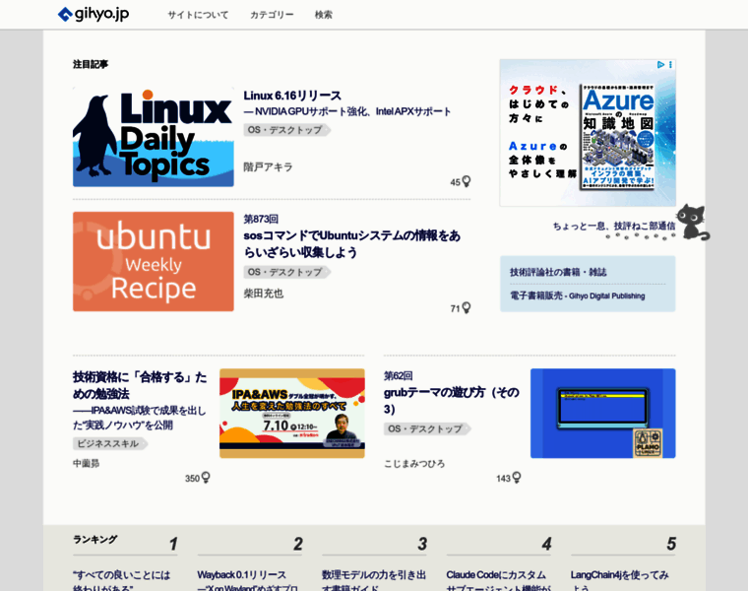The width and height of the screenshot is (748, 591).
Task: Click the 第873回 episode label
Action: pos(261,219)
